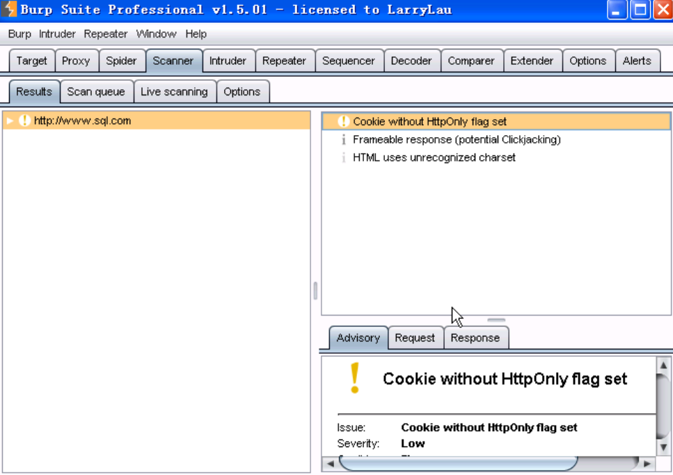Close the Burp Suite window
This screenshot has height=475, width=673.
663,10
